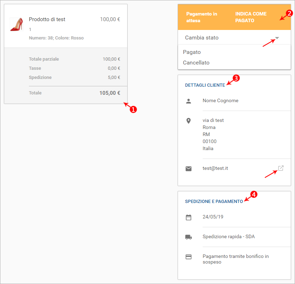Click the calendar icon beside order date
The height and width of the screenshot is (284, 295).
click(x=189, y=217)
